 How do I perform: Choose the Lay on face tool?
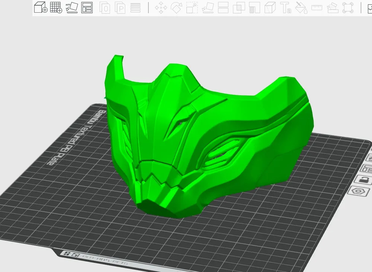[208, 7]
